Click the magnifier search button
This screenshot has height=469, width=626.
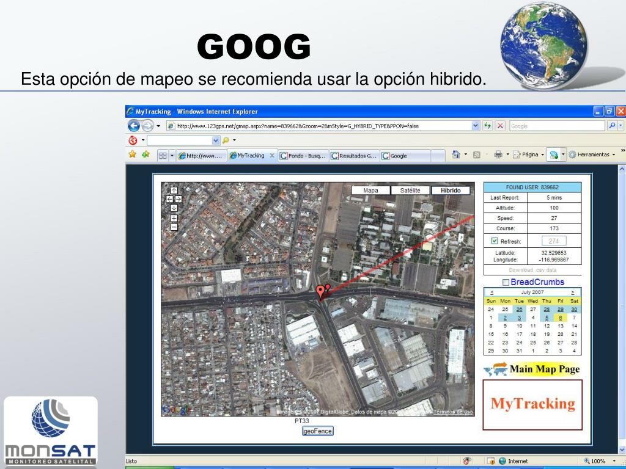pos(611,126)
